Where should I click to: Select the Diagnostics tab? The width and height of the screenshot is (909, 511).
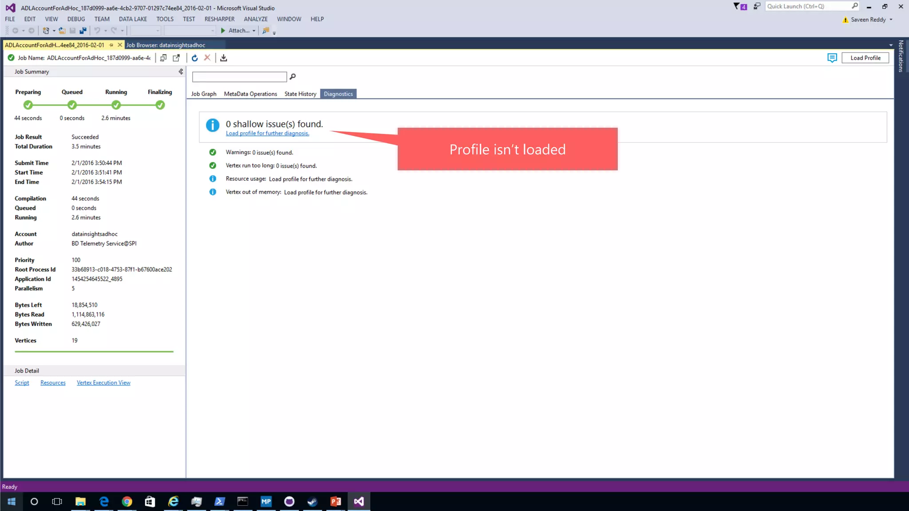(x=338, y=94)
